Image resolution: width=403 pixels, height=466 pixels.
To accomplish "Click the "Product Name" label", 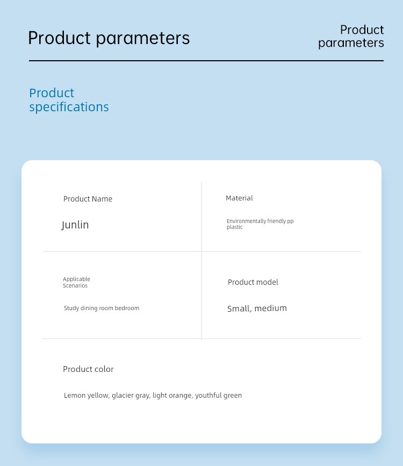I will point(88,199).
